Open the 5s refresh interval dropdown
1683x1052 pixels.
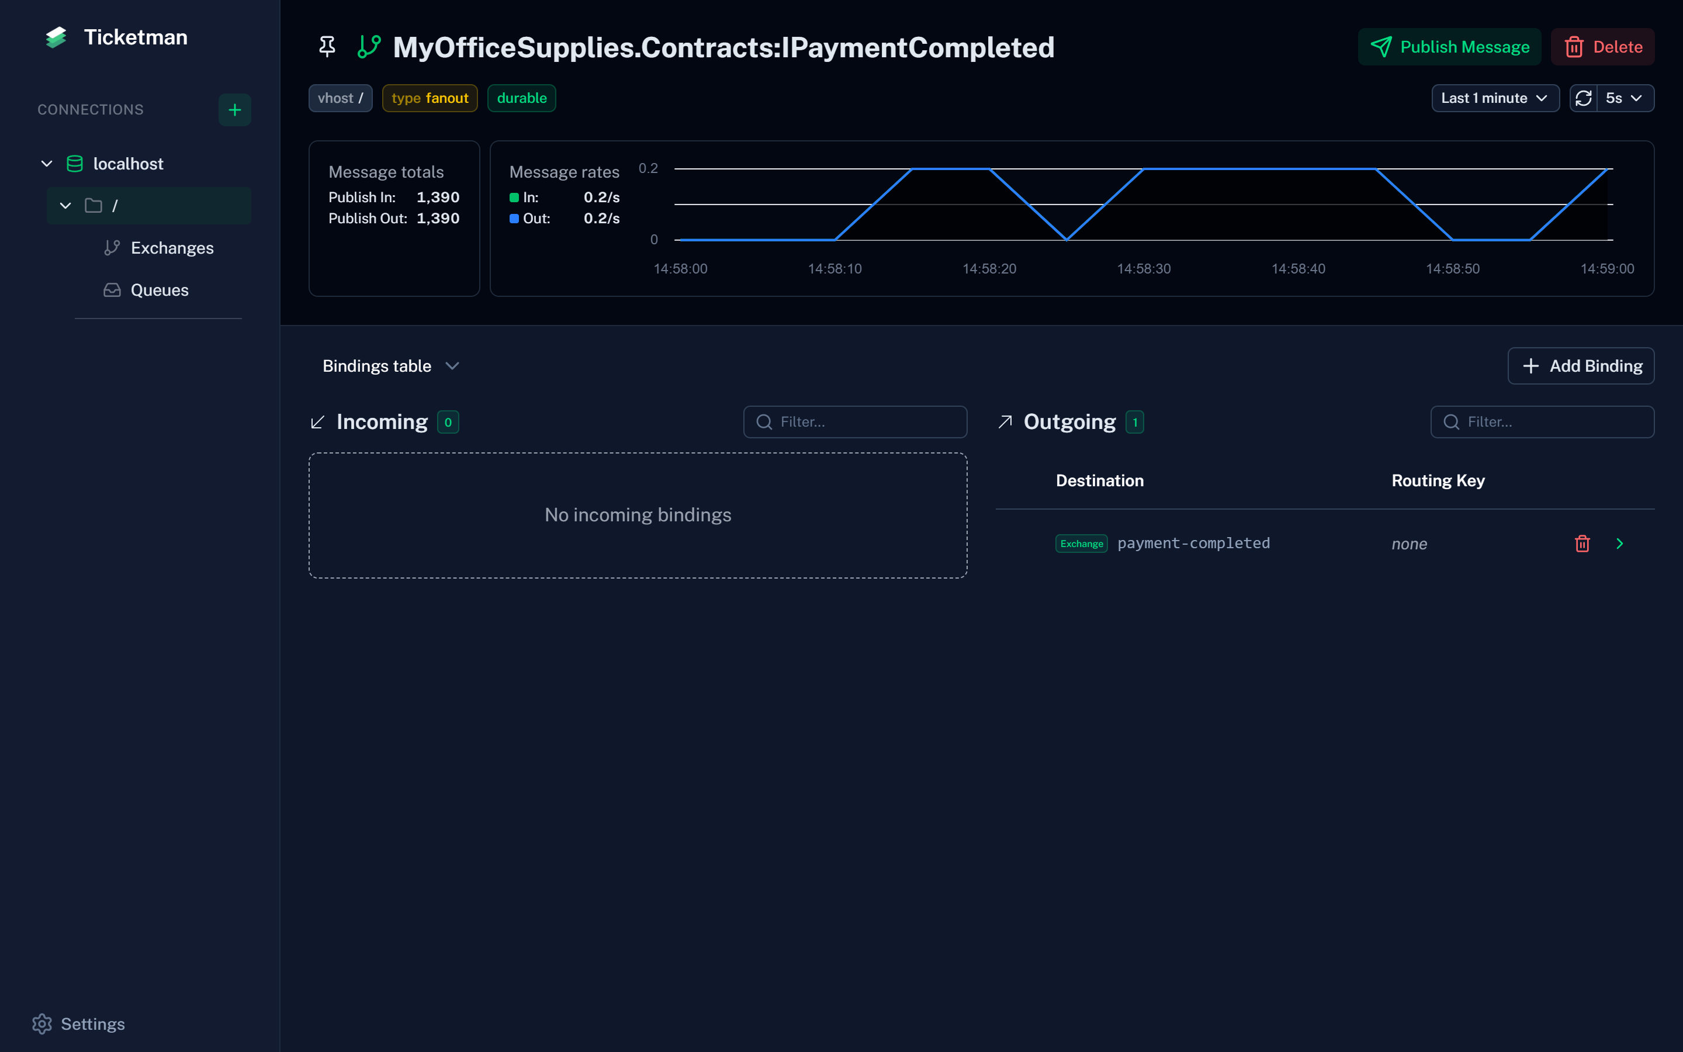[x=1624, y=98]
